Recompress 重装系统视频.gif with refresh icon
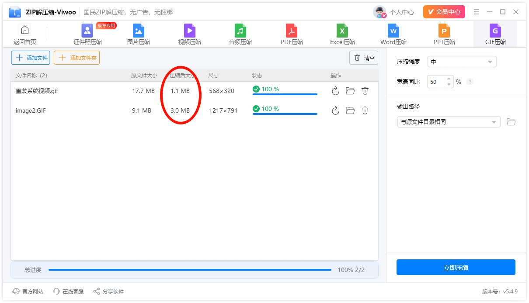529x303 pixels. [335, 91]
